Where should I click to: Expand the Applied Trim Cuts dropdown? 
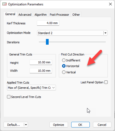pos(53,88)
